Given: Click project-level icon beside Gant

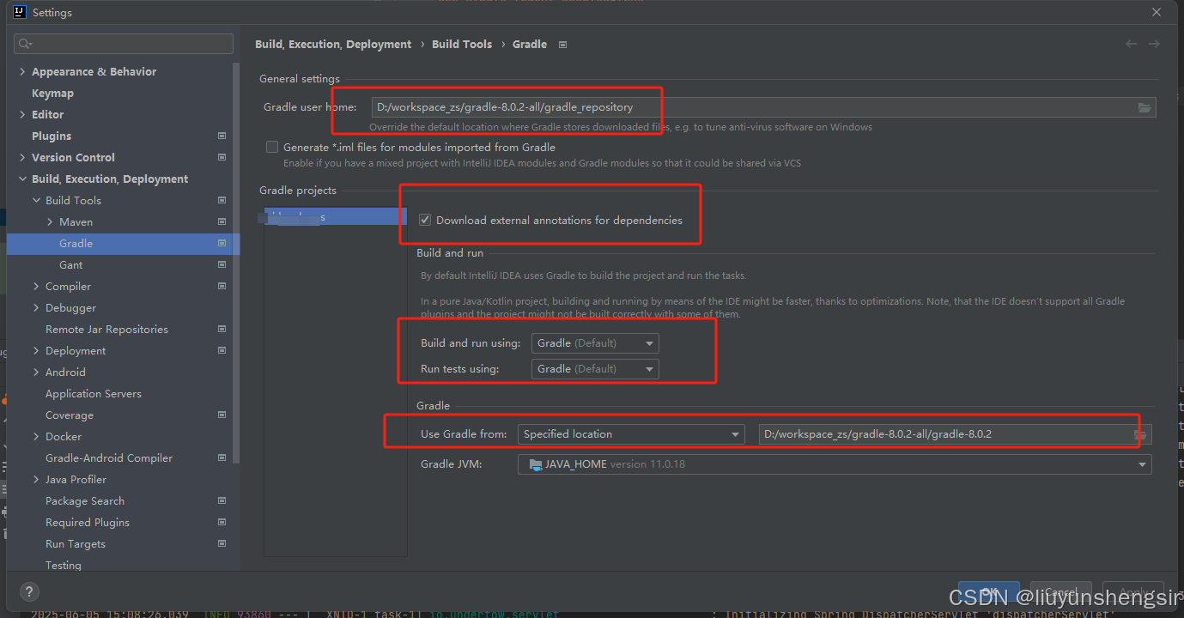Looking at the screenshot, I should point(222,264).
